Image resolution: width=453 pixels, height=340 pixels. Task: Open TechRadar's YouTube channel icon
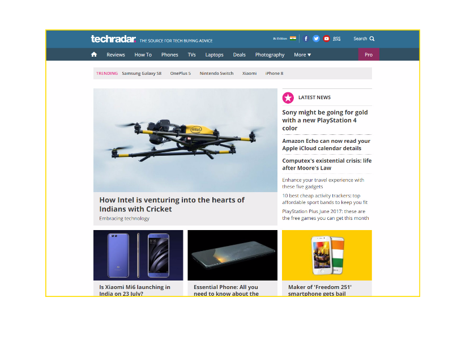(x=327, y=39)
